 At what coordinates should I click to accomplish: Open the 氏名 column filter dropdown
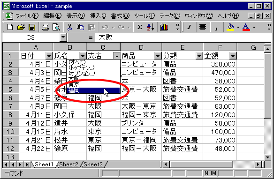click(x=83, y=56)
